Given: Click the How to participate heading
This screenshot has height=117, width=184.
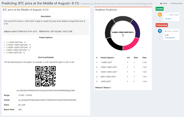Looking at the screenshot, I should pyautogui.click(x=46, y=58).
